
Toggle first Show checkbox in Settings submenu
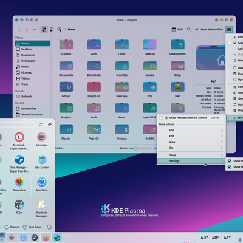pyautogui.click(x=230, y=161)
